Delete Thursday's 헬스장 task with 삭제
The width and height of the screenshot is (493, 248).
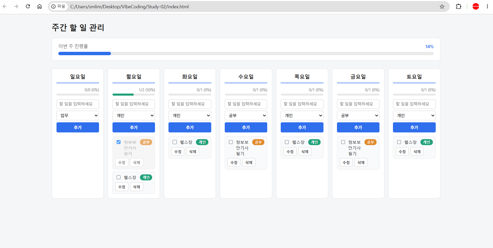tap(305, 152)
